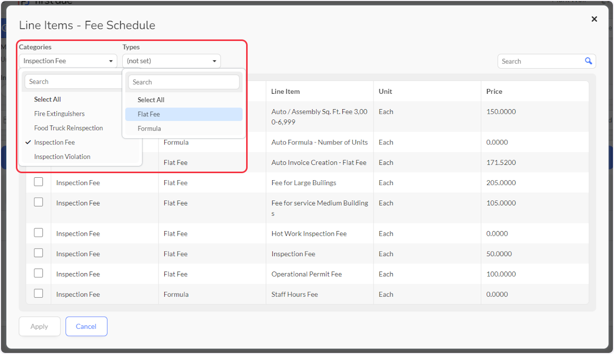Click the Staff Hours Fee line item
Screen dimensions: 614x354
coord(295,295)
